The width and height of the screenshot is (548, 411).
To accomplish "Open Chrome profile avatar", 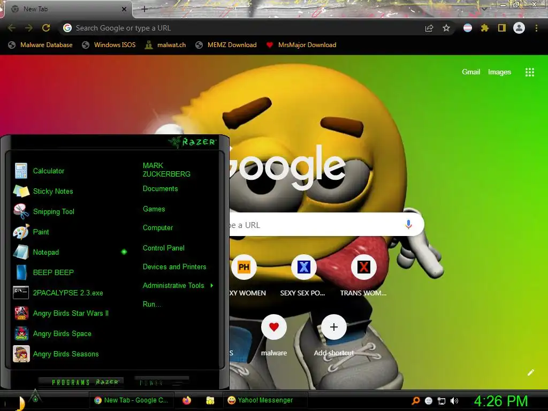I will (519, 28).
